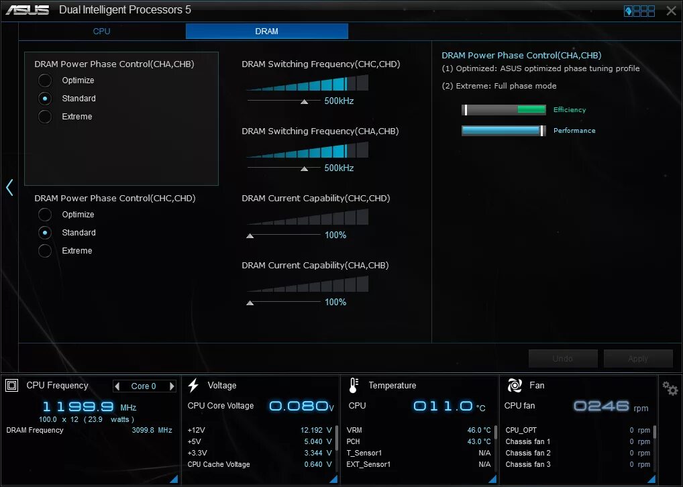Click the VRM temperature row
This screenshot has height=487, width=683.
(x=419, y=431)
